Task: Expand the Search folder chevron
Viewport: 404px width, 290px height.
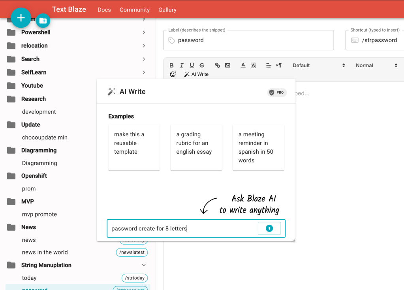Action: coord(144,59)
